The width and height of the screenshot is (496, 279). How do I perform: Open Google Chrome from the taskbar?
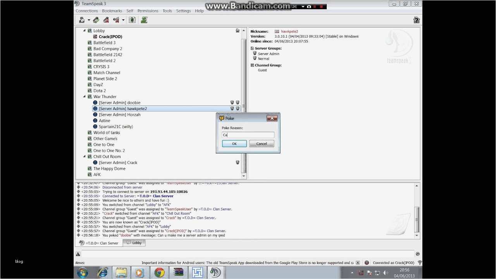(159, 272)
